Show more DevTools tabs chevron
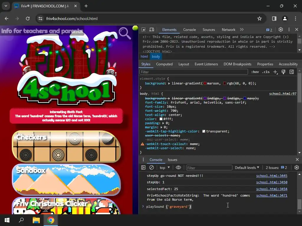The width and height of the screenshot is (302, 226). [x=242, y=29]
